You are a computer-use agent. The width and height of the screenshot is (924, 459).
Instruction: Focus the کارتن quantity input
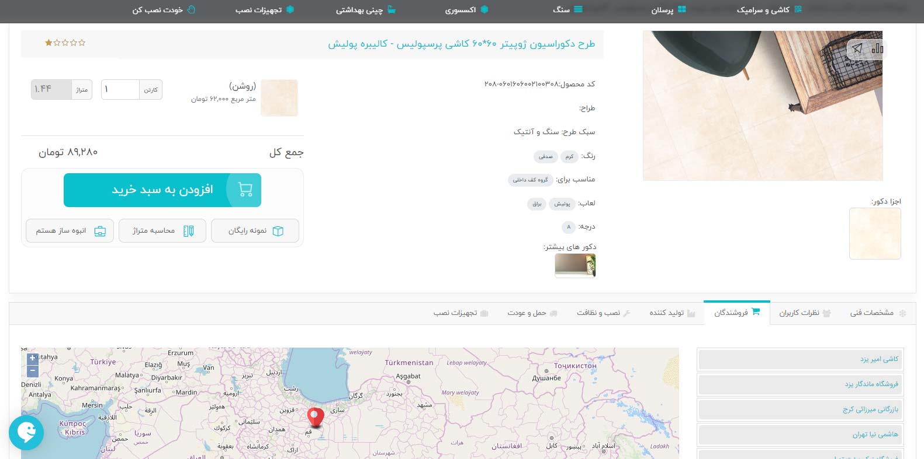[120, 89]
